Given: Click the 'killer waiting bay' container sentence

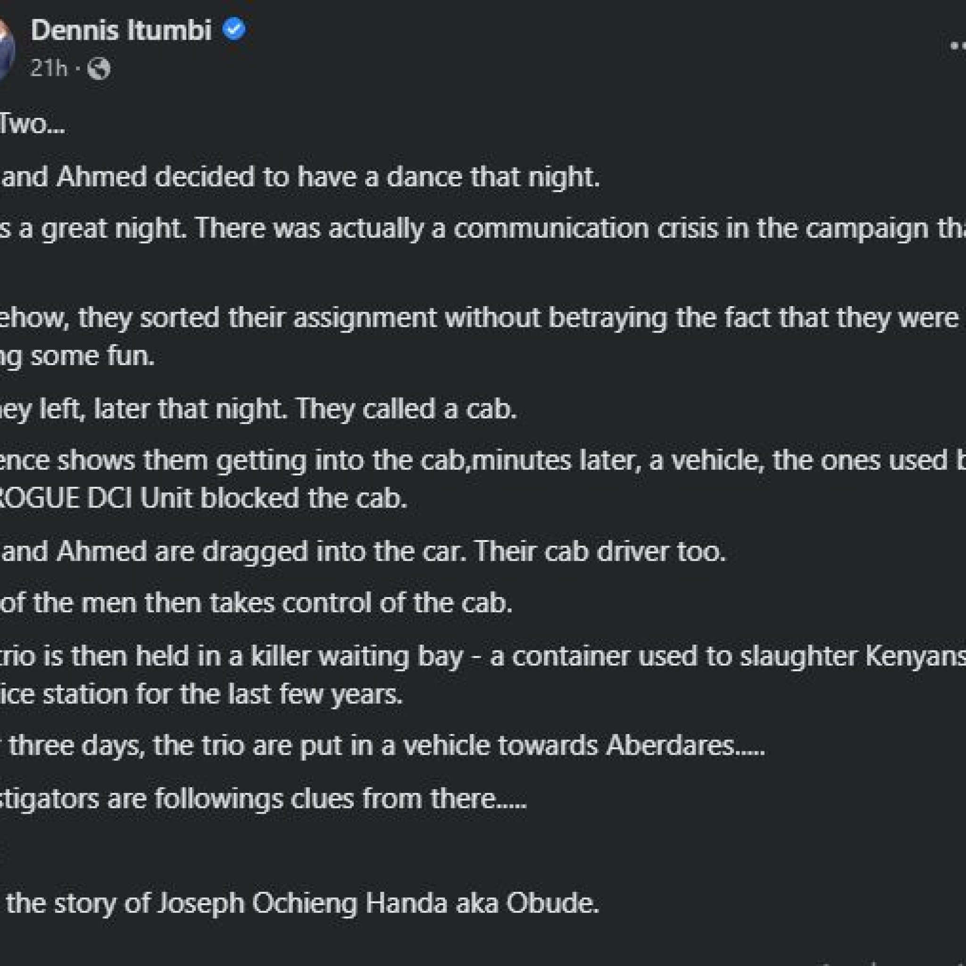Looking at the screenshot, I should click(x=483, y=656).
